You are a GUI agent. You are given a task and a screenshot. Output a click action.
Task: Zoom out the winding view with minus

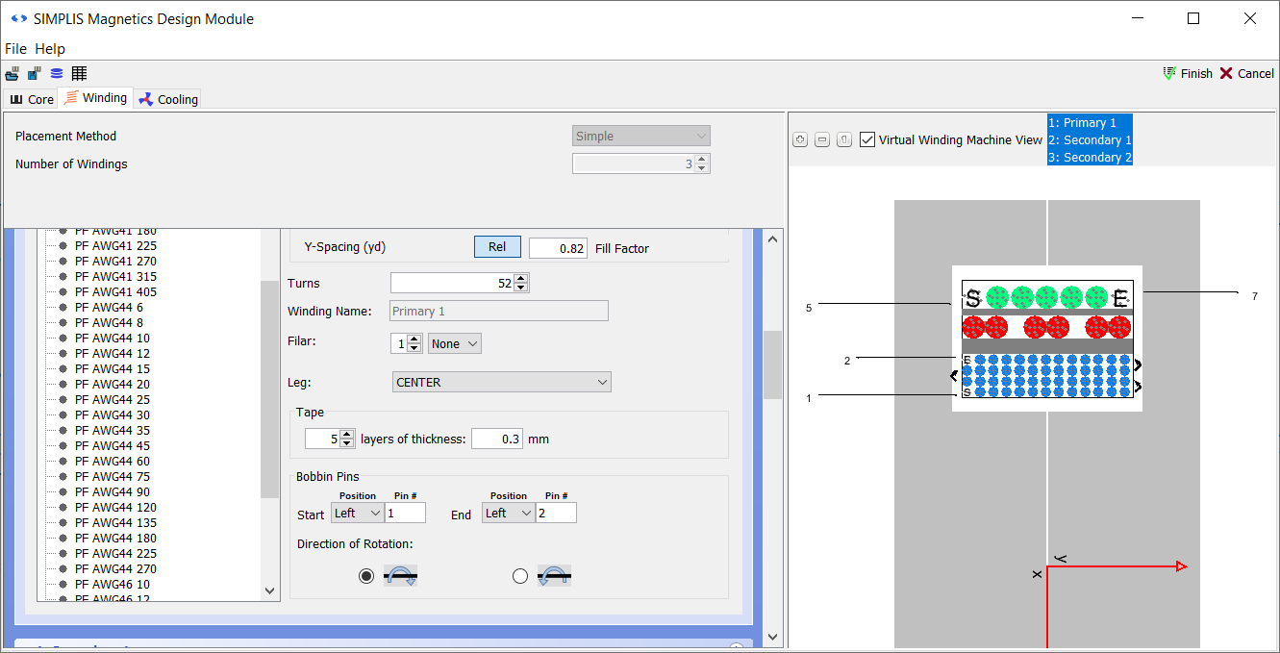tap(822, 140)
